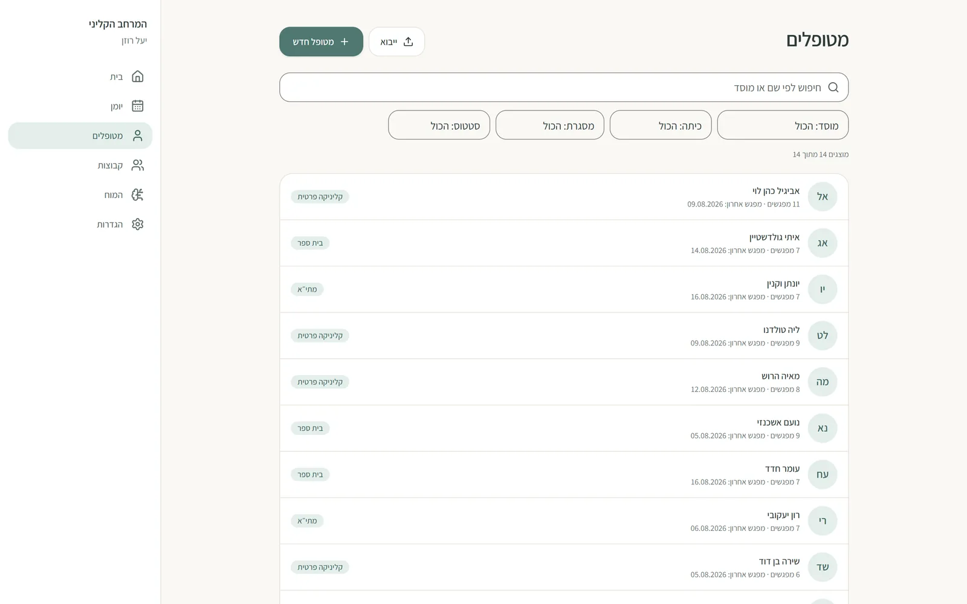Screen dimensions: 967x604
Task: Open patient name עומר חדד
Action: 782,469
